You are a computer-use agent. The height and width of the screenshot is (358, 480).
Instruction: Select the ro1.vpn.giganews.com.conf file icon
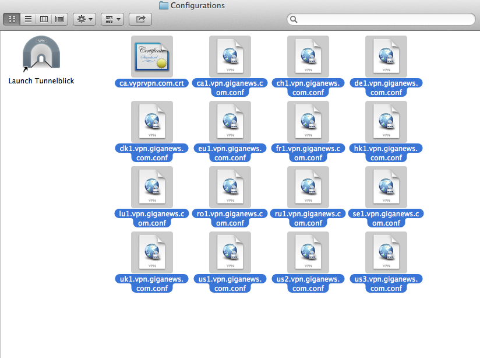click(x=230, y=187)
